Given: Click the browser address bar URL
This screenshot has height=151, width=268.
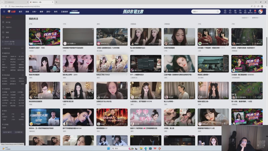Looking at the screenshot, I should coord(26,6).
